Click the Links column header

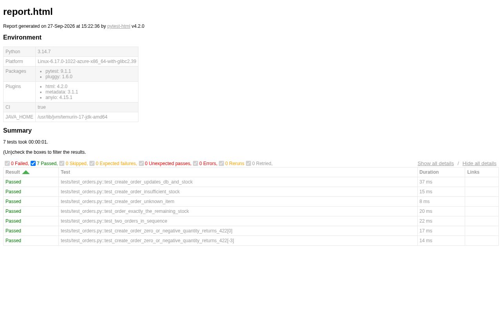(482, 172)
